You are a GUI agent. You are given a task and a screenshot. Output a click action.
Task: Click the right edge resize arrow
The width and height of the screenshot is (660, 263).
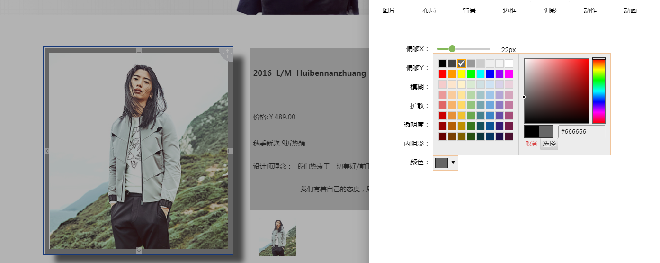230,151
